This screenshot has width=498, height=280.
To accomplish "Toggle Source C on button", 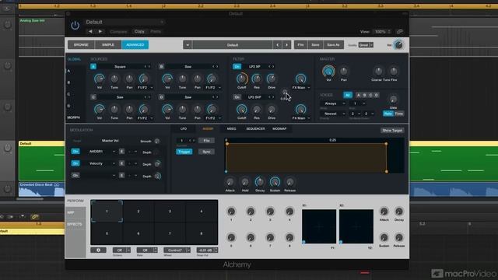I will (x=93, y=97).
